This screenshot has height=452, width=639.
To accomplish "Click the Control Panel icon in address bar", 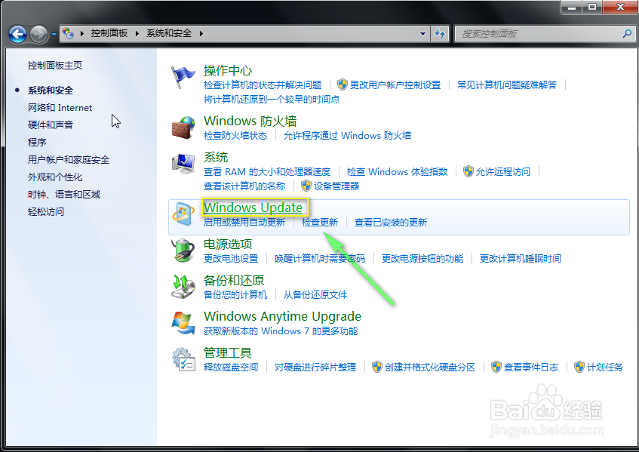I will click(69, 33).
